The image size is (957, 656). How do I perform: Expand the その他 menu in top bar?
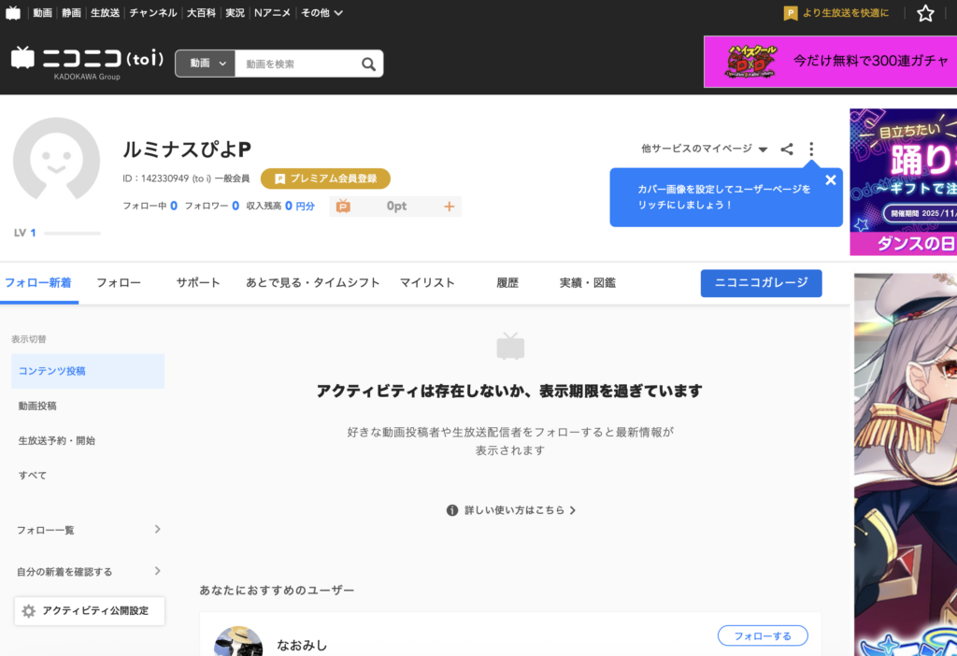pyautogui.click(x=321, y=13)
